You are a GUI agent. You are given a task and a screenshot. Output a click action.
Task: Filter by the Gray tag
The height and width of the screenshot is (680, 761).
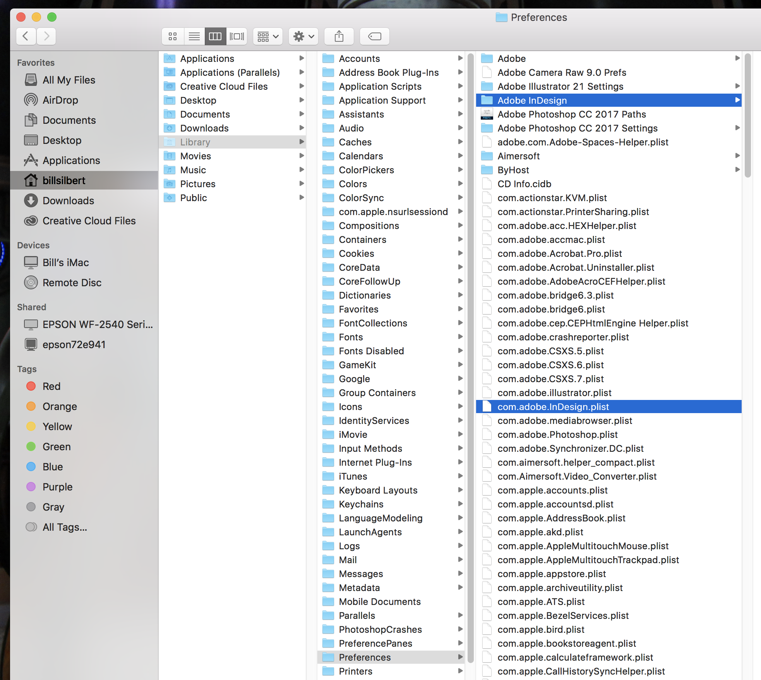[x=84, y=507]
